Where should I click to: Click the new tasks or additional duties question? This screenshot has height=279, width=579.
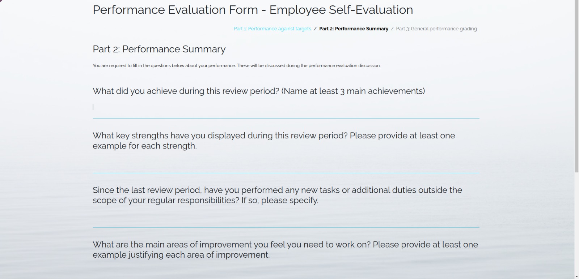(277, 195)
